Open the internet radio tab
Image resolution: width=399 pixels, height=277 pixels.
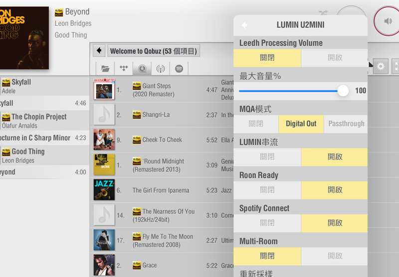161,69
